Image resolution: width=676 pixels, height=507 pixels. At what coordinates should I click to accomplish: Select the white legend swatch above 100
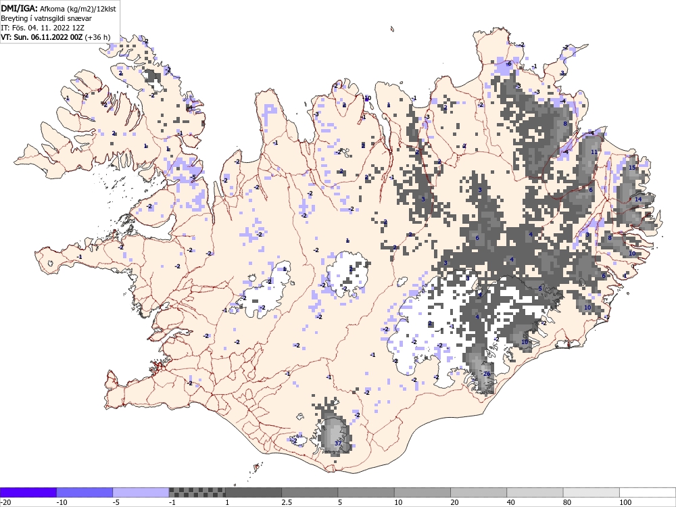tap(648, 492)
